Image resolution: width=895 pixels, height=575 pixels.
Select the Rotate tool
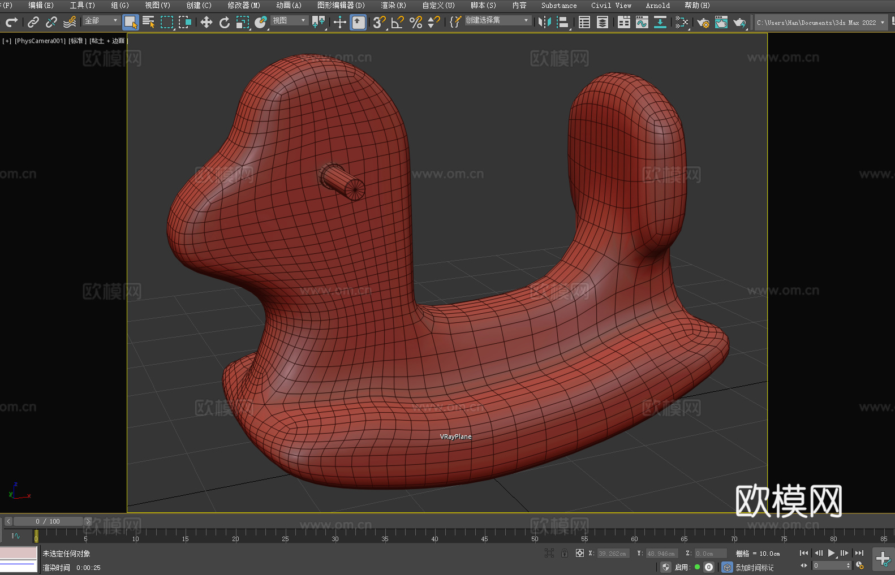pyautogui.click(x=225, y=22)
